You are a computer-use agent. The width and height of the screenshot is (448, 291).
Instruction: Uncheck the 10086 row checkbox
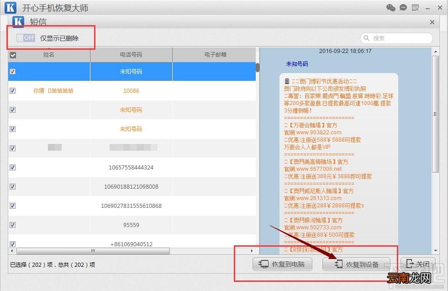point(13,90)
